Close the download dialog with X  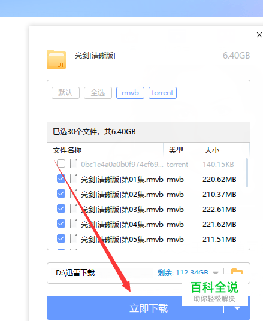point(259,35)
